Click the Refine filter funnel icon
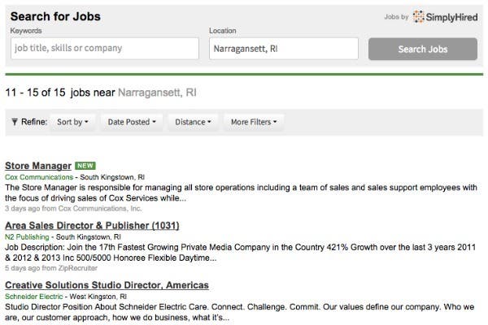Viewport: 488px width, 325px height. [14, 123]
